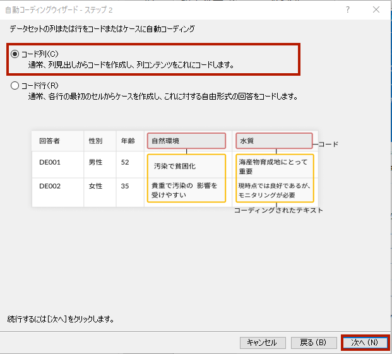The height and width of the screenshot is (354, 392).
Task: Click the 年齢 column header
Action: click(128, 141)
